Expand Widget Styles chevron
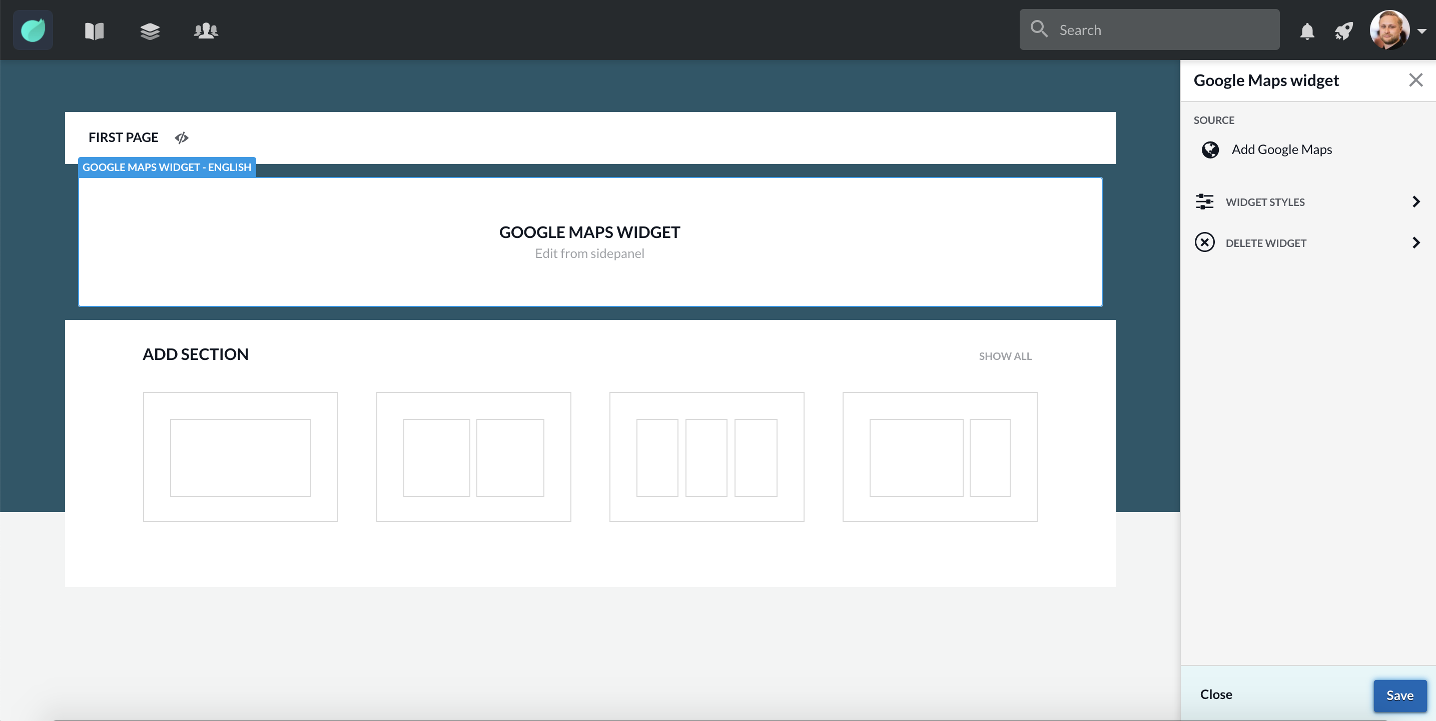 (x=1416, y=201)
